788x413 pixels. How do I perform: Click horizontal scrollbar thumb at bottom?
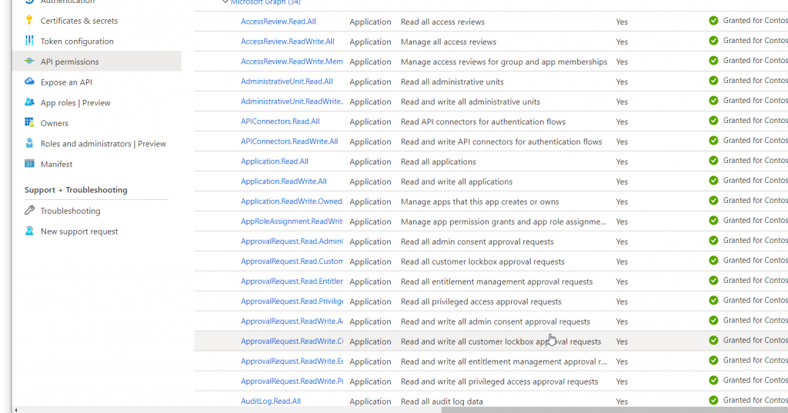[x=614, y=410]
